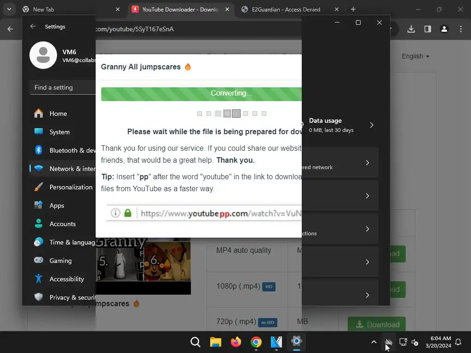Open Accounts settings category

pos(63,224)
